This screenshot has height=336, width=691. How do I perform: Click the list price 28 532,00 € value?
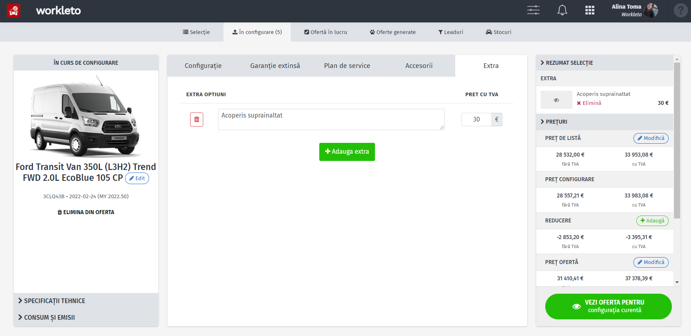coord(570,155)
